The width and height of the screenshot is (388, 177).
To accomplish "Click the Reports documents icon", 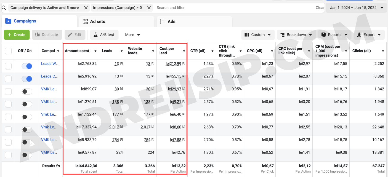I will [x=323, y=35].
